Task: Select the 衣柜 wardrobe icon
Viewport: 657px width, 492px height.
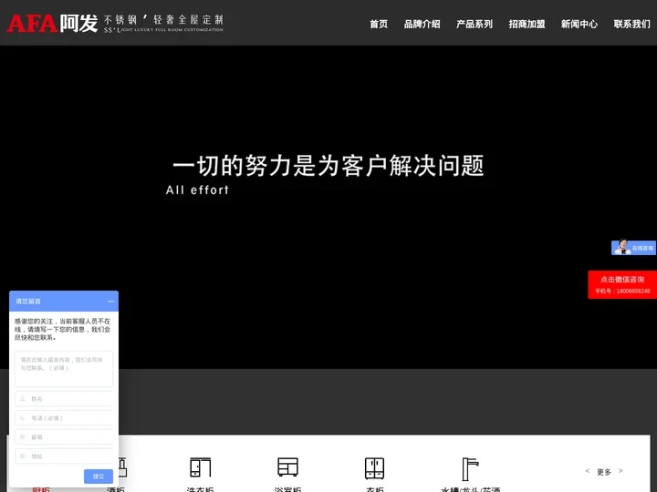Action: pos(375,468)
